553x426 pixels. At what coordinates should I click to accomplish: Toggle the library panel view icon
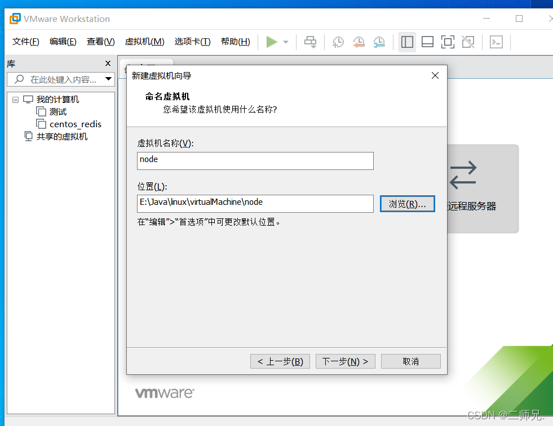tap(407, 42)
